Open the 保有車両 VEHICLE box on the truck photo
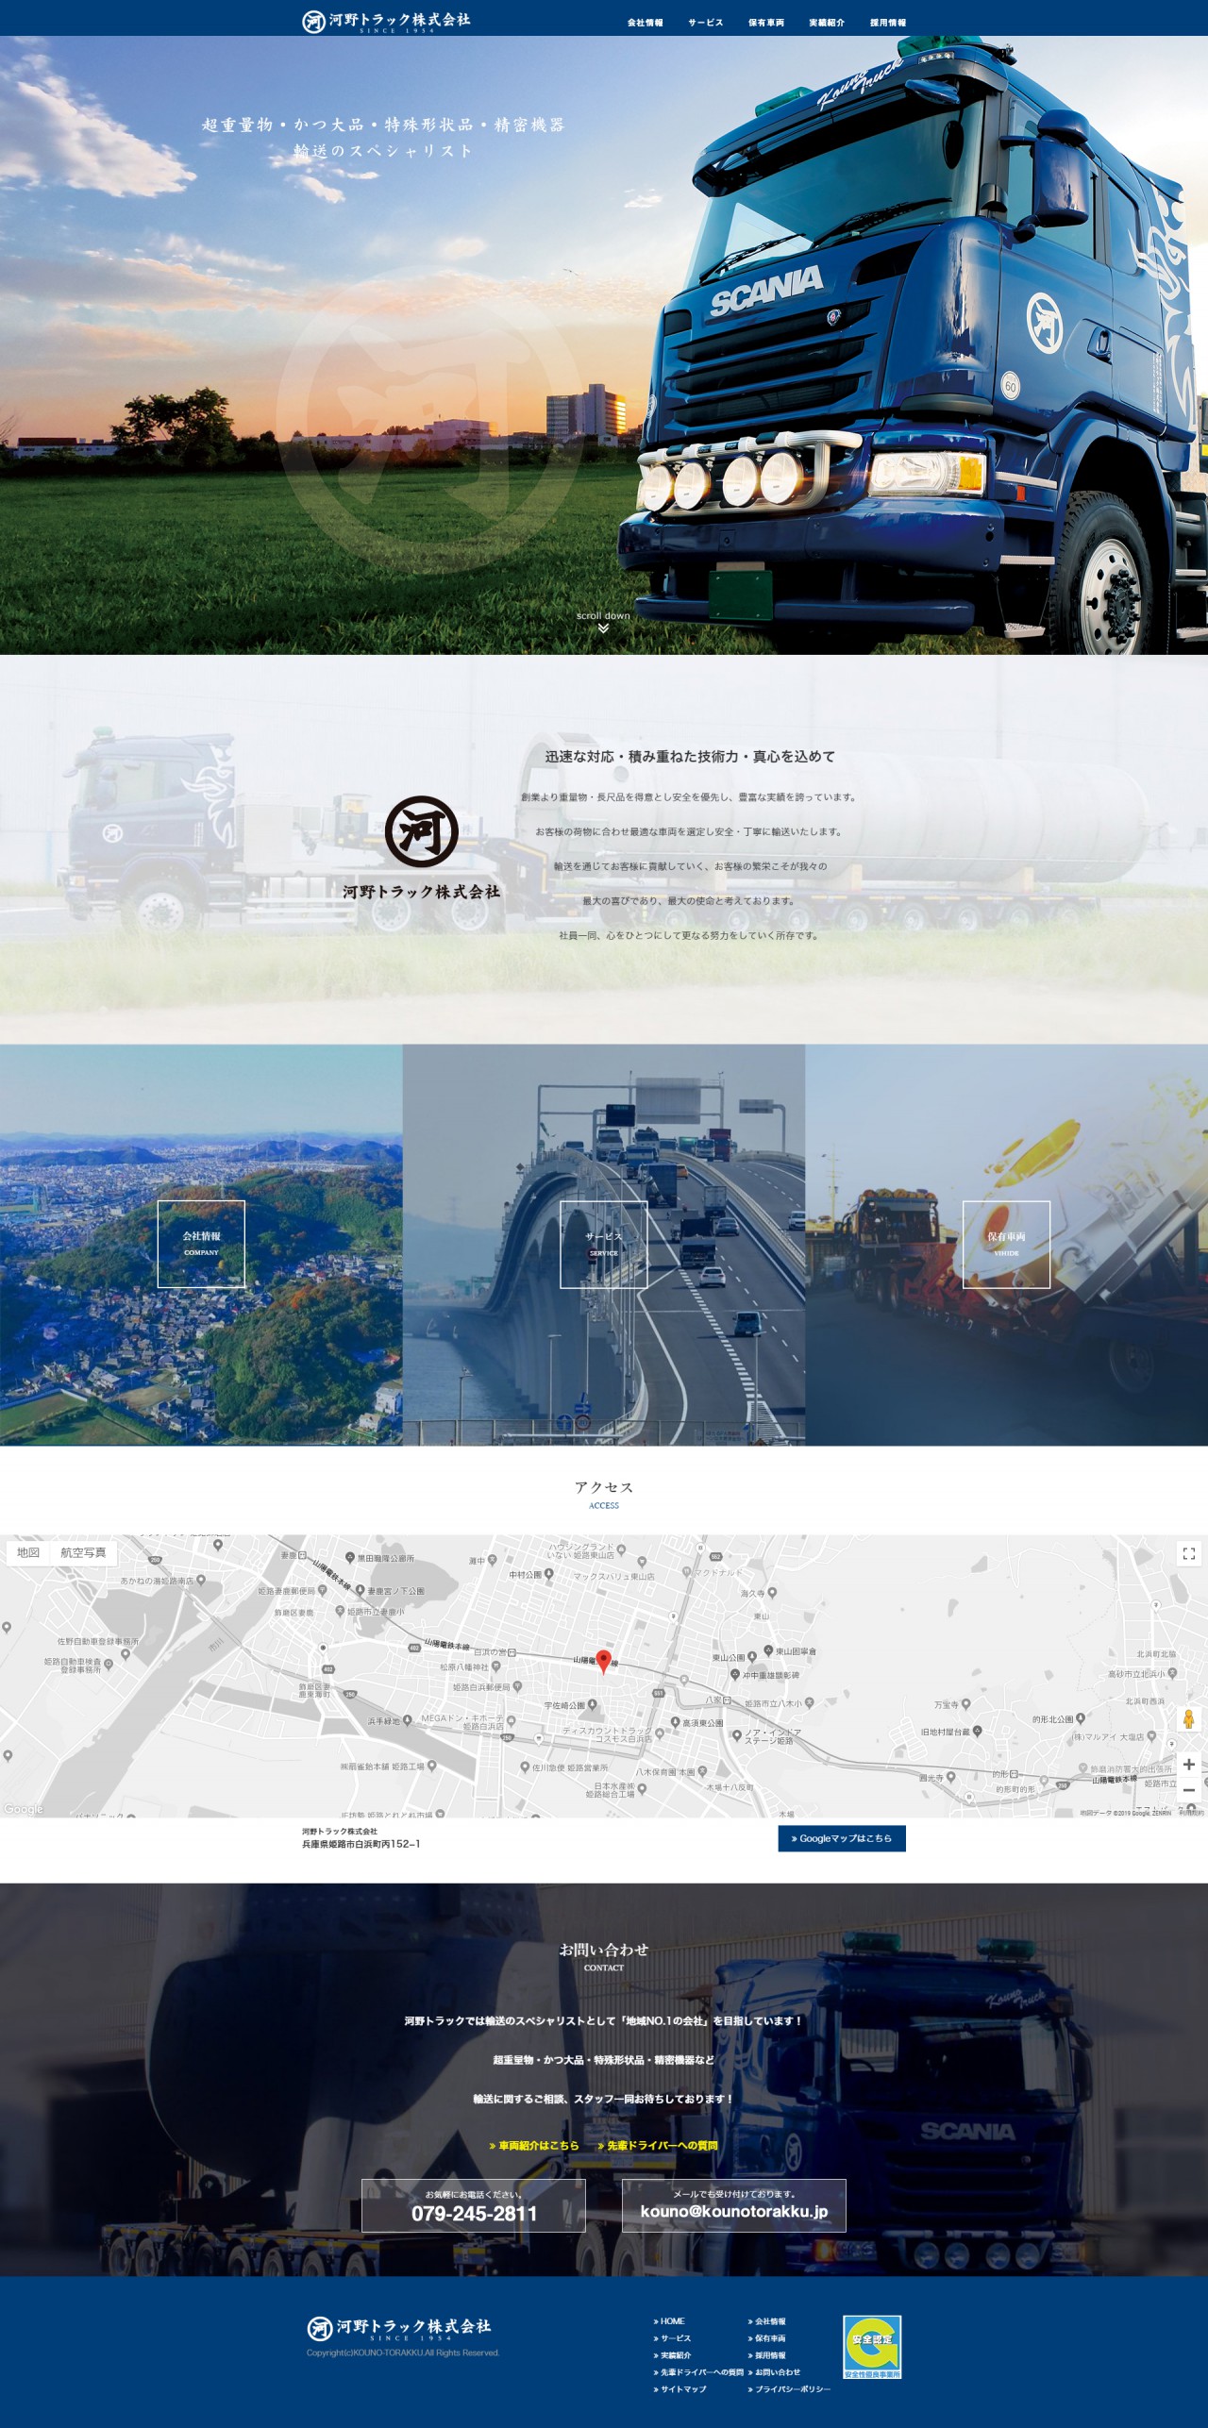 pos(1006,1244)
